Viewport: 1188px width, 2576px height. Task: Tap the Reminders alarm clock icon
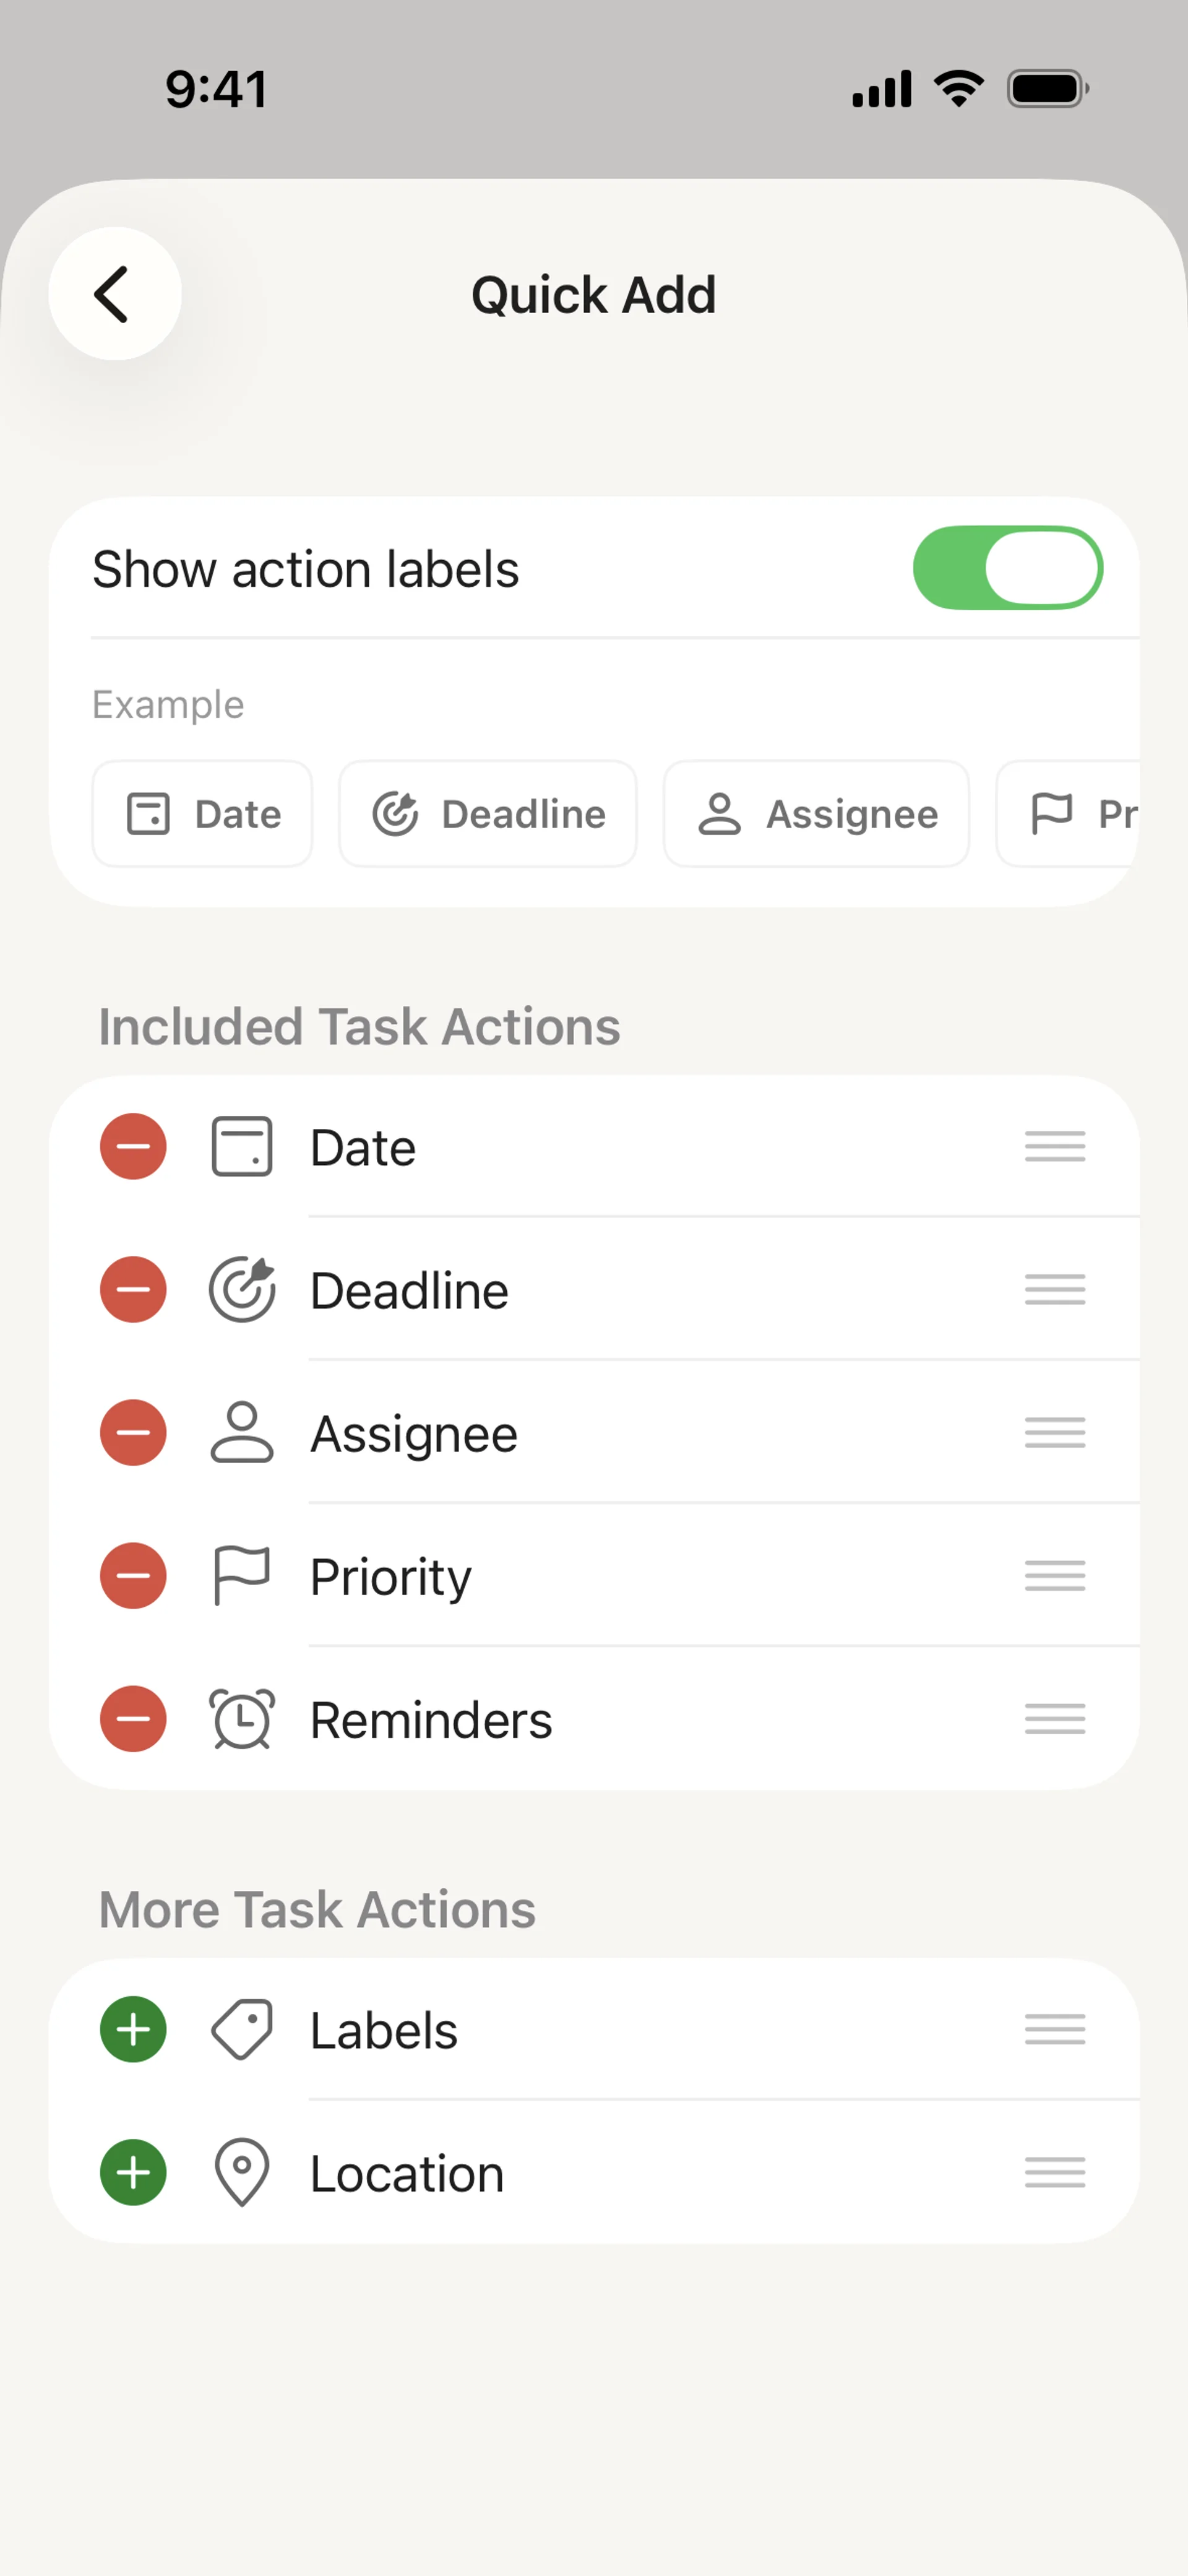pos(241,1718)
